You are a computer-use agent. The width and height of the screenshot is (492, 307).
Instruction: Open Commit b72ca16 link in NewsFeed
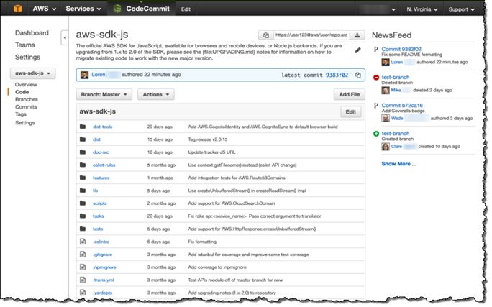(402, 106)
